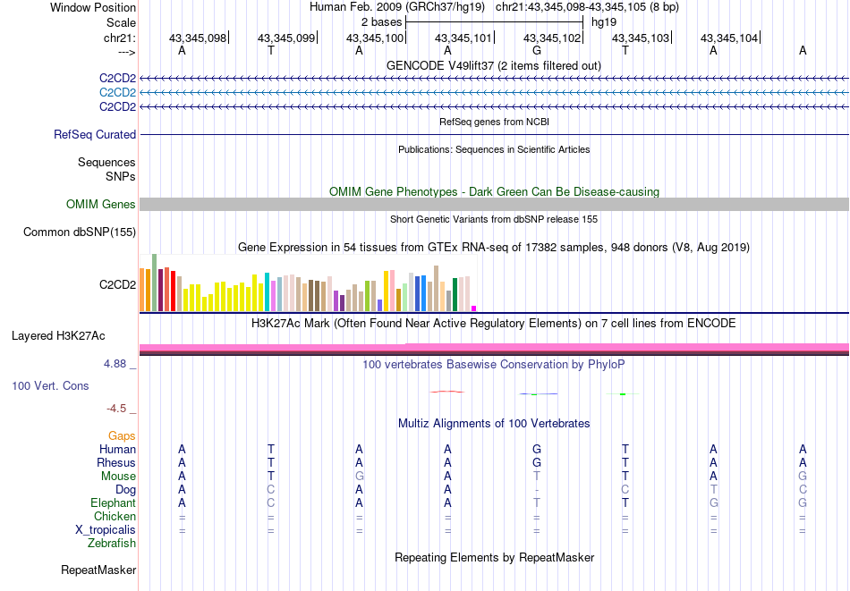Image resolution: width=850 pixels, height=591 pixels.
Task: Click the Dog alignment row label
Action: (x=126, y=490)
